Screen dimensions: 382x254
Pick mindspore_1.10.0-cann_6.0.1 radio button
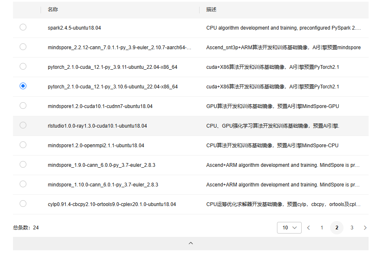[x=23, y=184]
